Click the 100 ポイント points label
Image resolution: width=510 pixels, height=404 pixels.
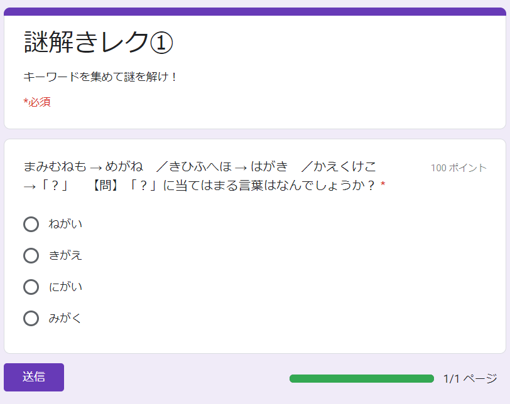pyautogui.click(x=462, y=168)
